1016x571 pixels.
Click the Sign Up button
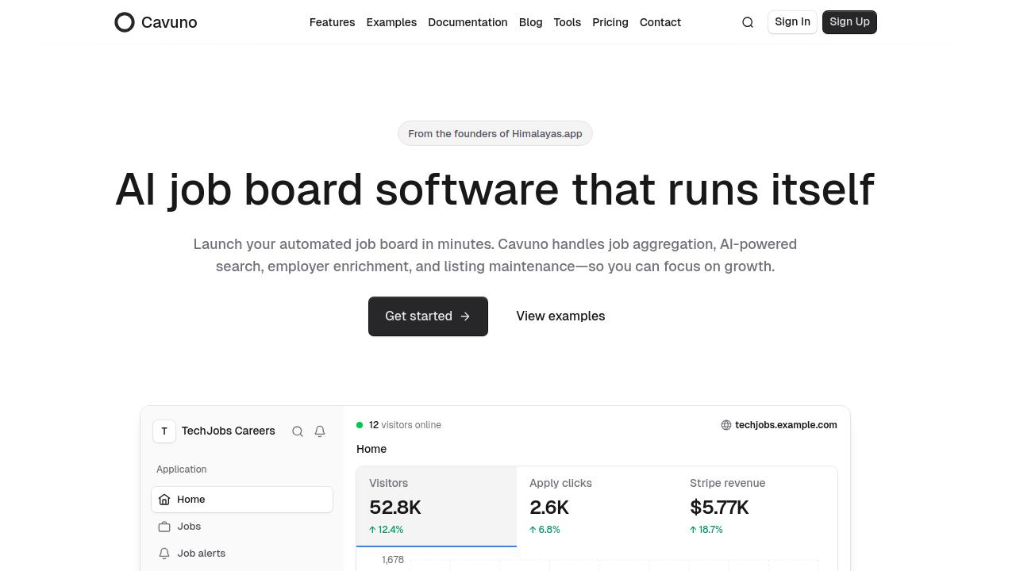(849, 22)
